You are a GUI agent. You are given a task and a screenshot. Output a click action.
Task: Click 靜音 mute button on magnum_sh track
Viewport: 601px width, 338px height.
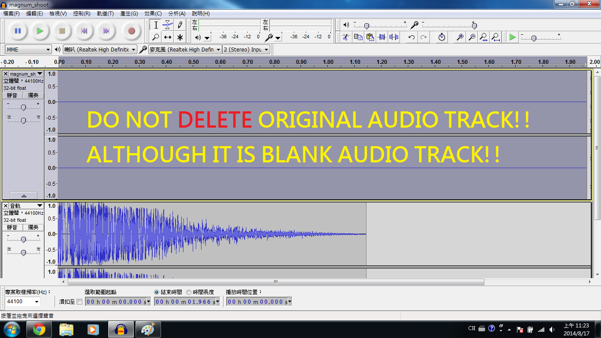click(x=12, y=96)
